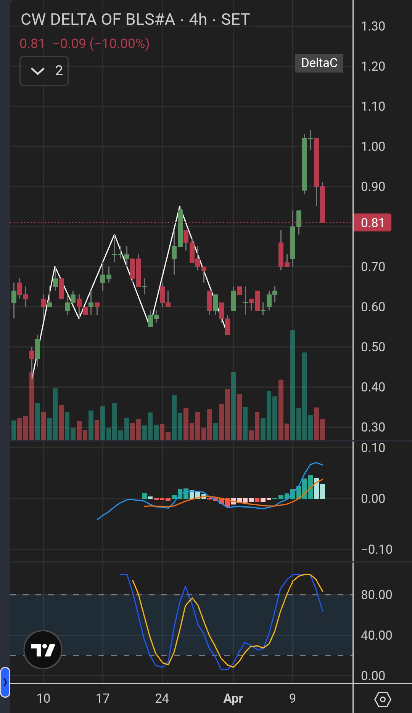
Task: Click the price change -0.09 (-10.00%) text
Action: (x=101, y=44)
